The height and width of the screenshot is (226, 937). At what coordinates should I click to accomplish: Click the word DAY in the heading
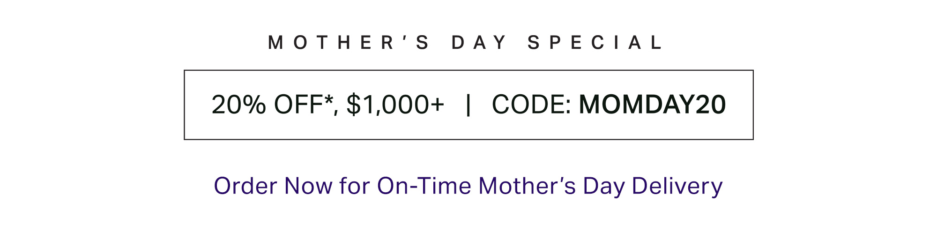[479, 43]
